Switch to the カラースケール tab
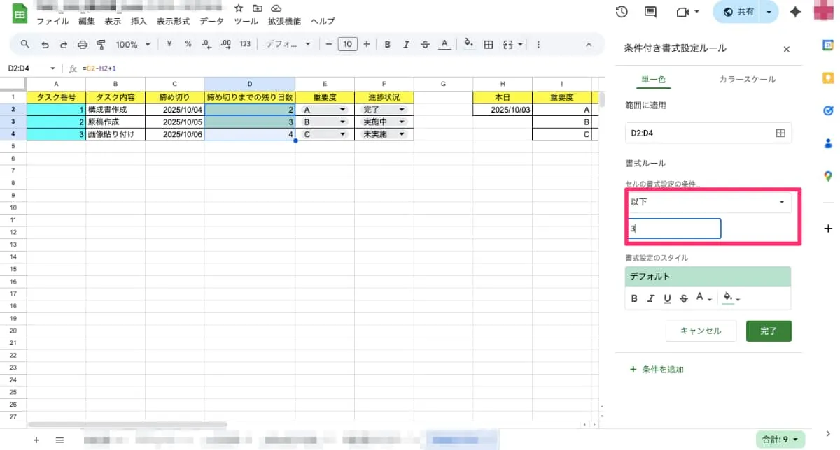Screen dimensions: 840x450 (746, 79)
